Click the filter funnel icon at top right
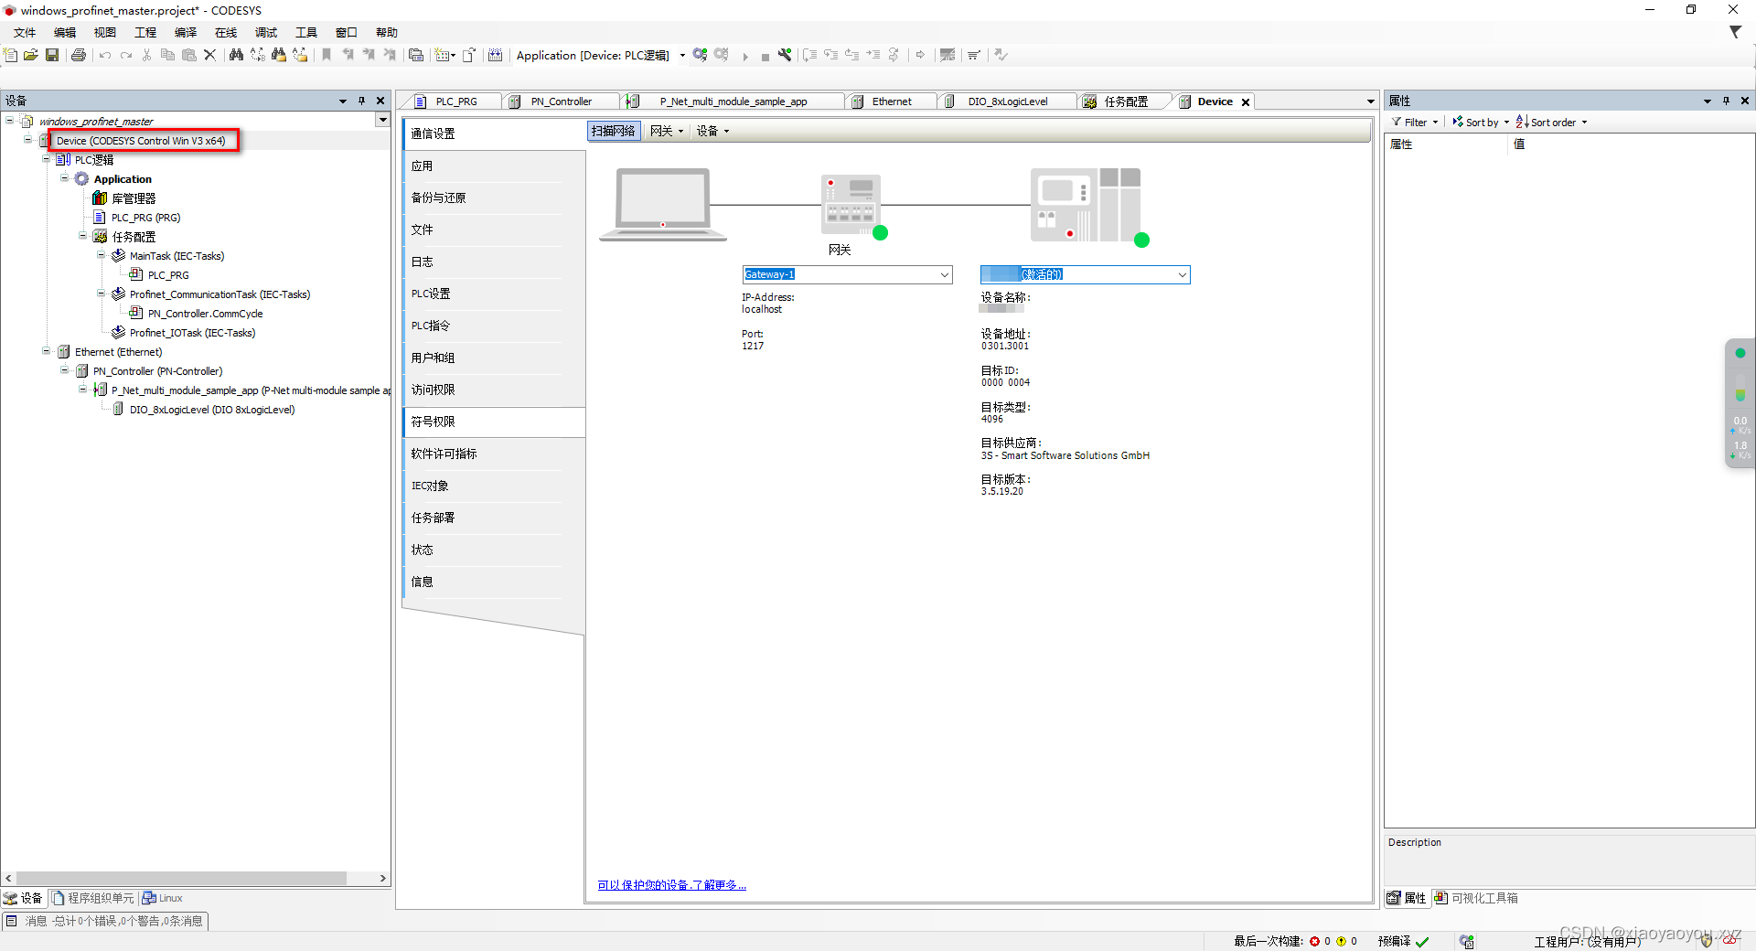The height and width of the screenshot is (951, 1756). point(1735,32)
